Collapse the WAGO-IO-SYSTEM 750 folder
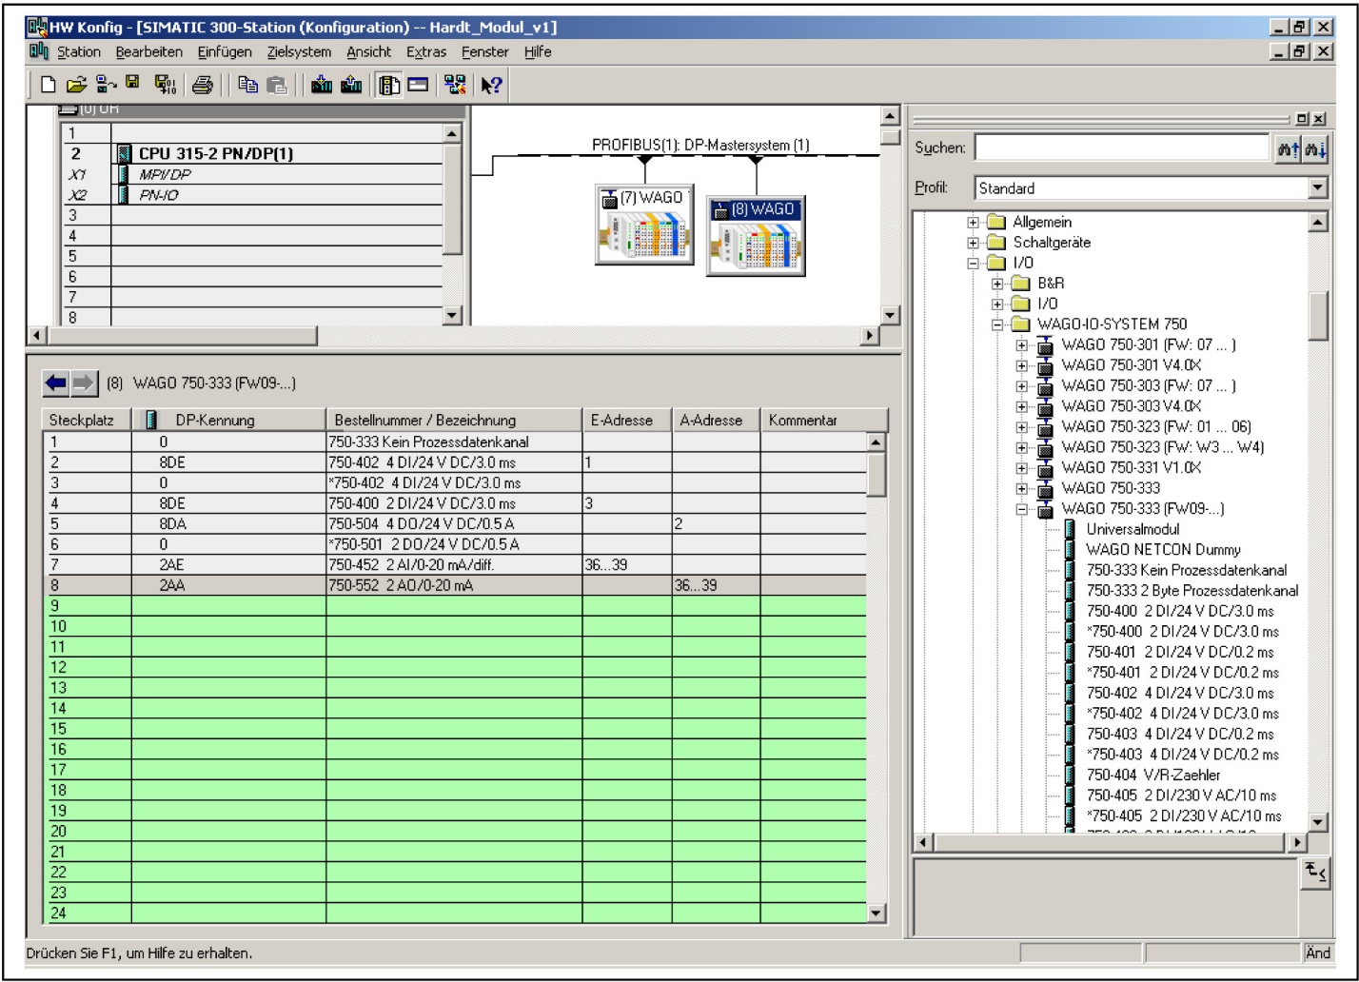This screenshot has height=982, width=1359. (x=997, y=324)
